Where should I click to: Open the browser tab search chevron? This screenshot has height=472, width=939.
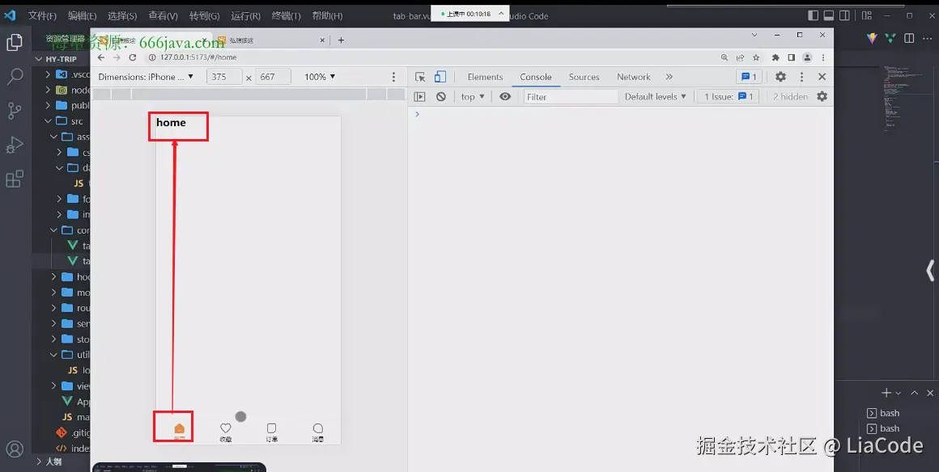(x=754, y=36)
